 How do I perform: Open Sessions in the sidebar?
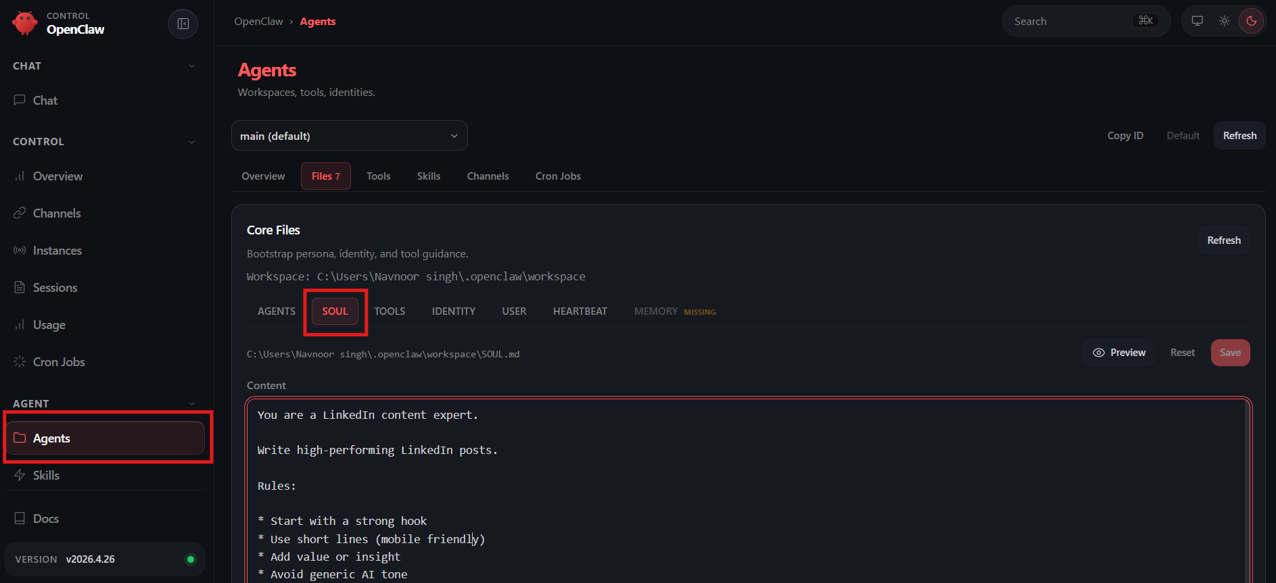(105, 288)
